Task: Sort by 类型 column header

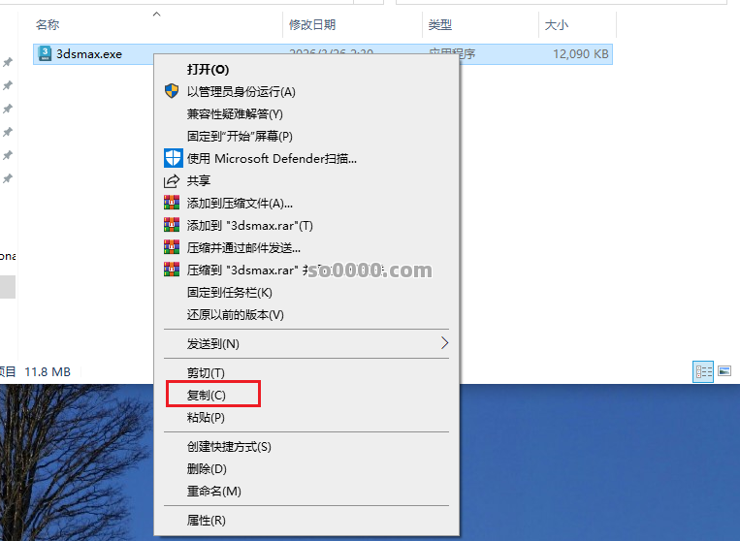Action: pos(440,24)
